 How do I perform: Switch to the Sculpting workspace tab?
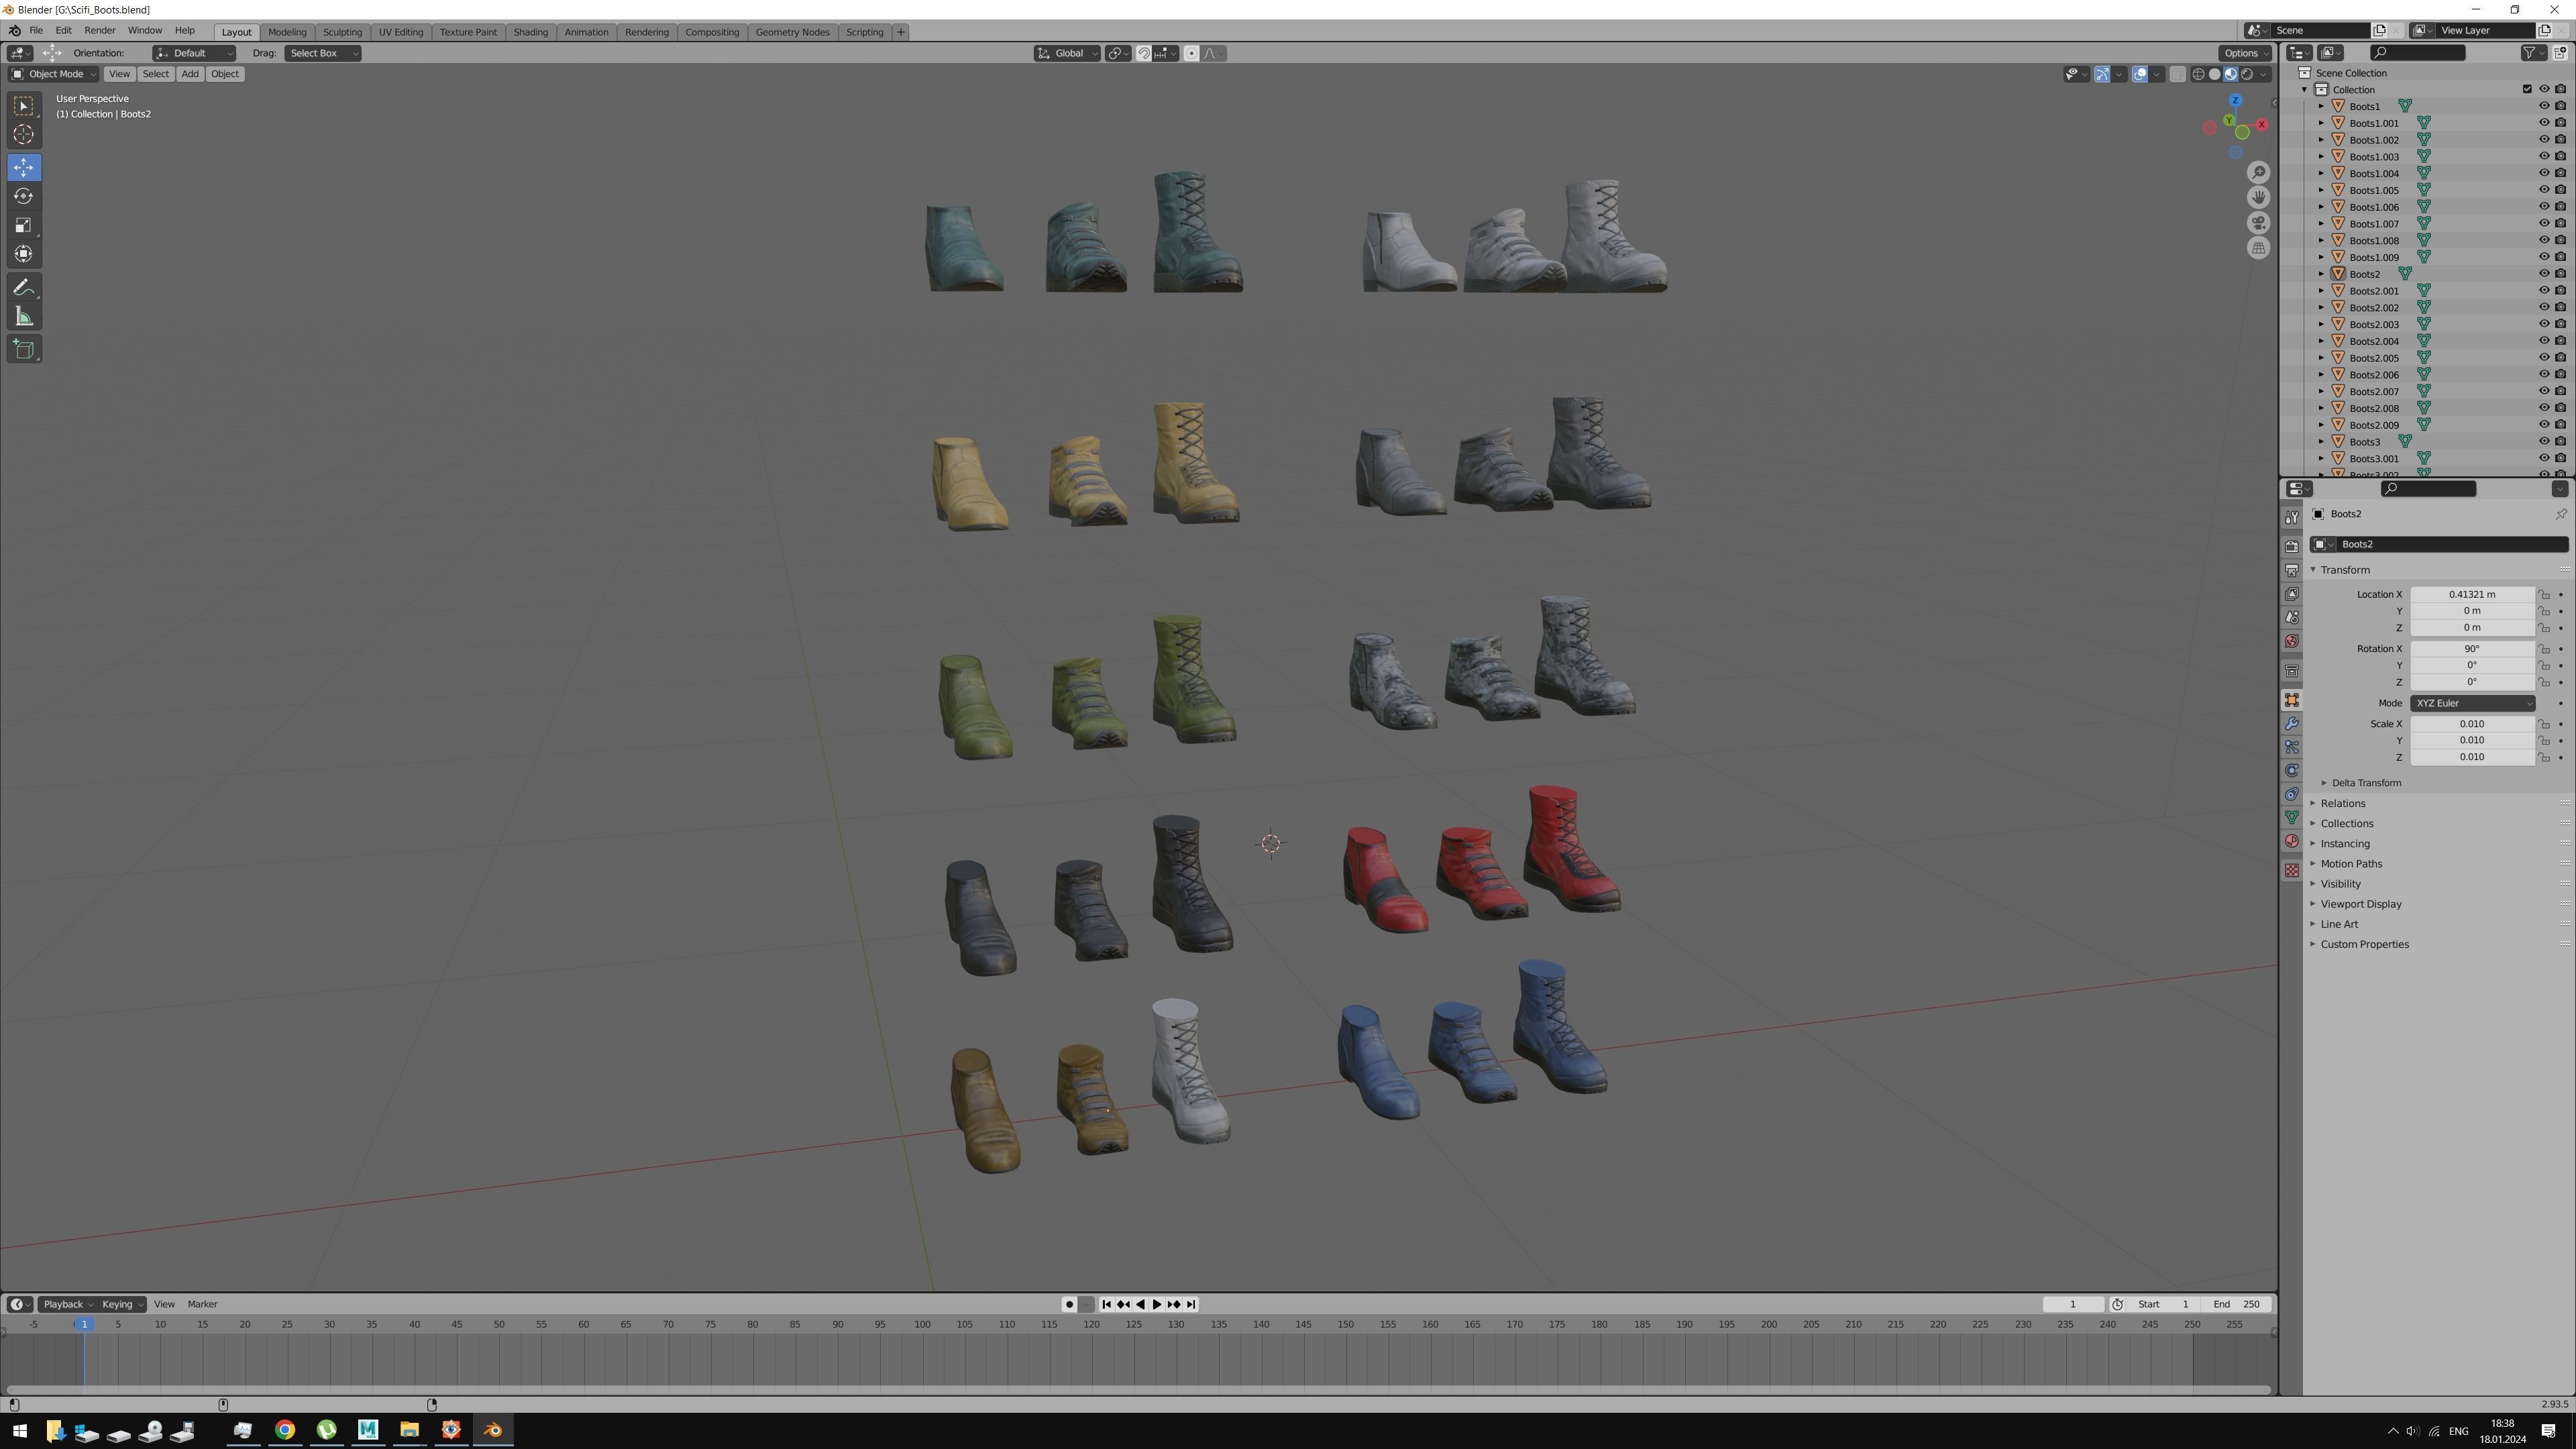click(342, 32)
